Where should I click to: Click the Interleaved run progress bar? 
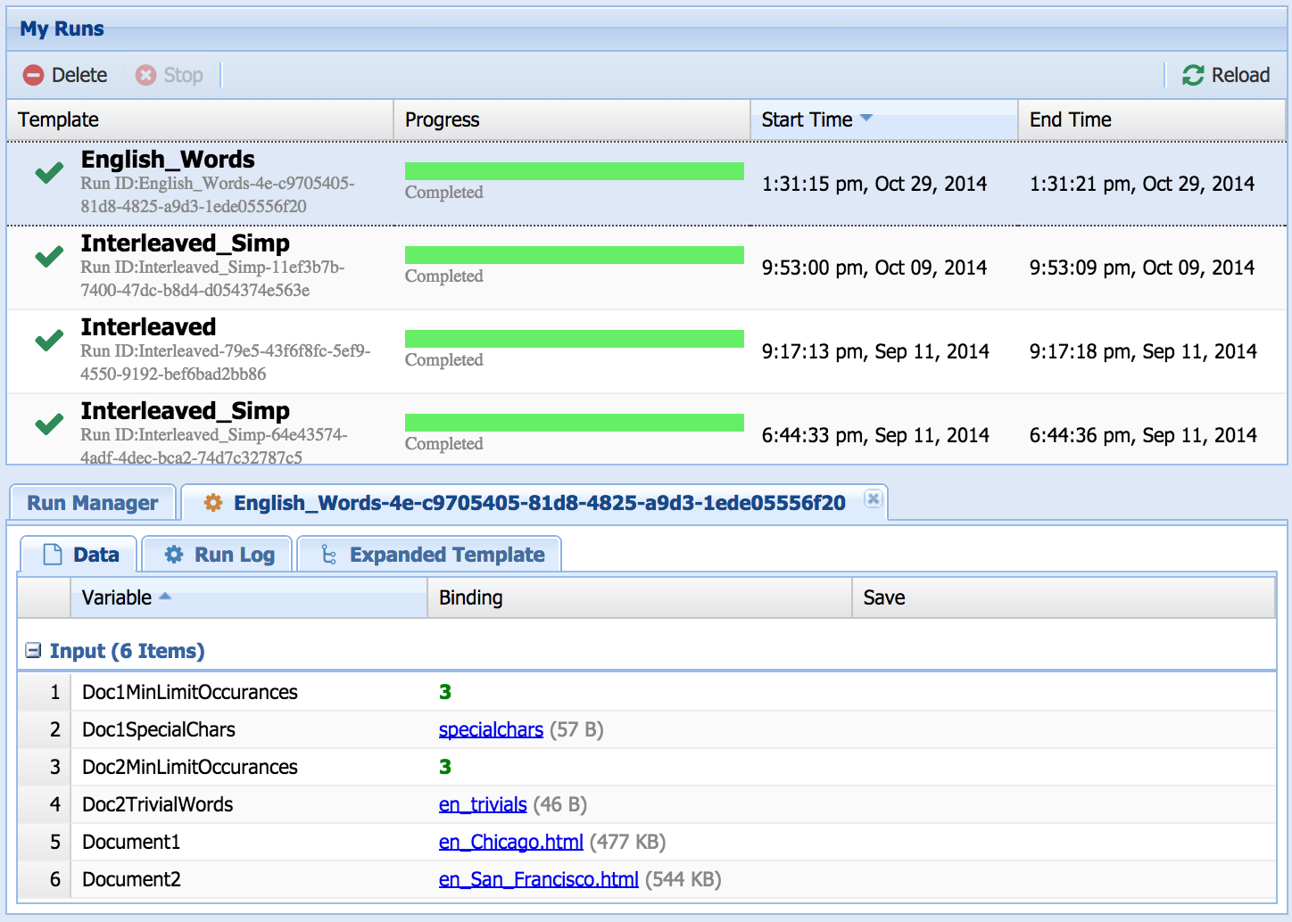pyautogui.click(x=574, y=339)
